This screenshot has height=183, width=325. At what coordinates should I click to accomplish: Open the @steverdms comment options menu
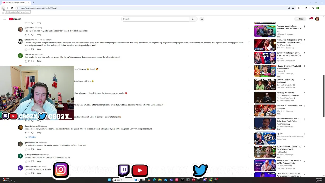click(x=249, y=29)
